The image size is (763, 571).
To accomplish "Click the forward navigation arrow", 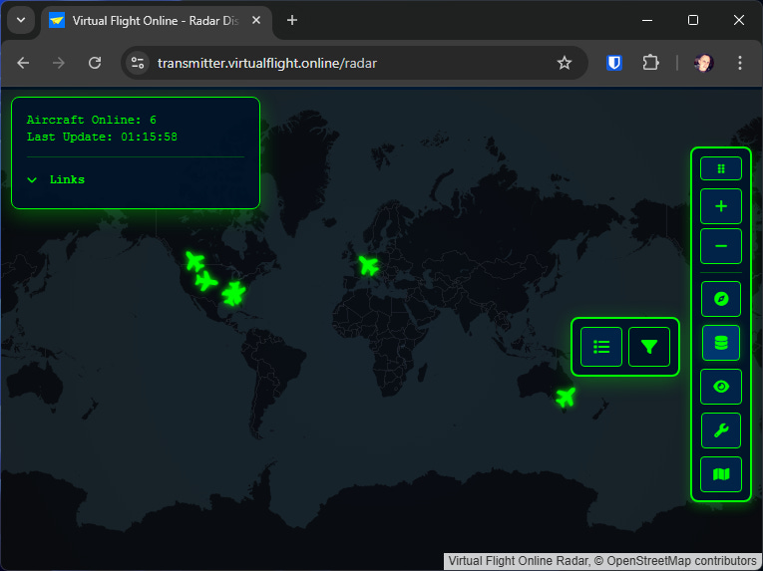I will click(x=59, y=63).
